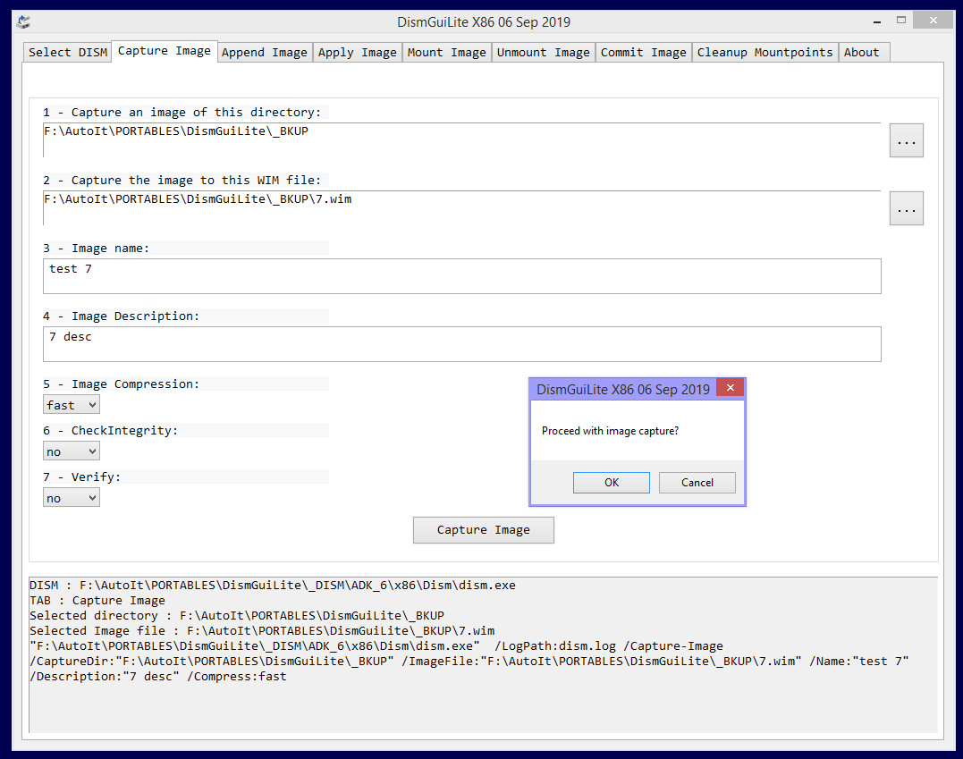Close the confirmation dialog with X
The width and height of the screenshot is (963, 759).
point(731,387)
